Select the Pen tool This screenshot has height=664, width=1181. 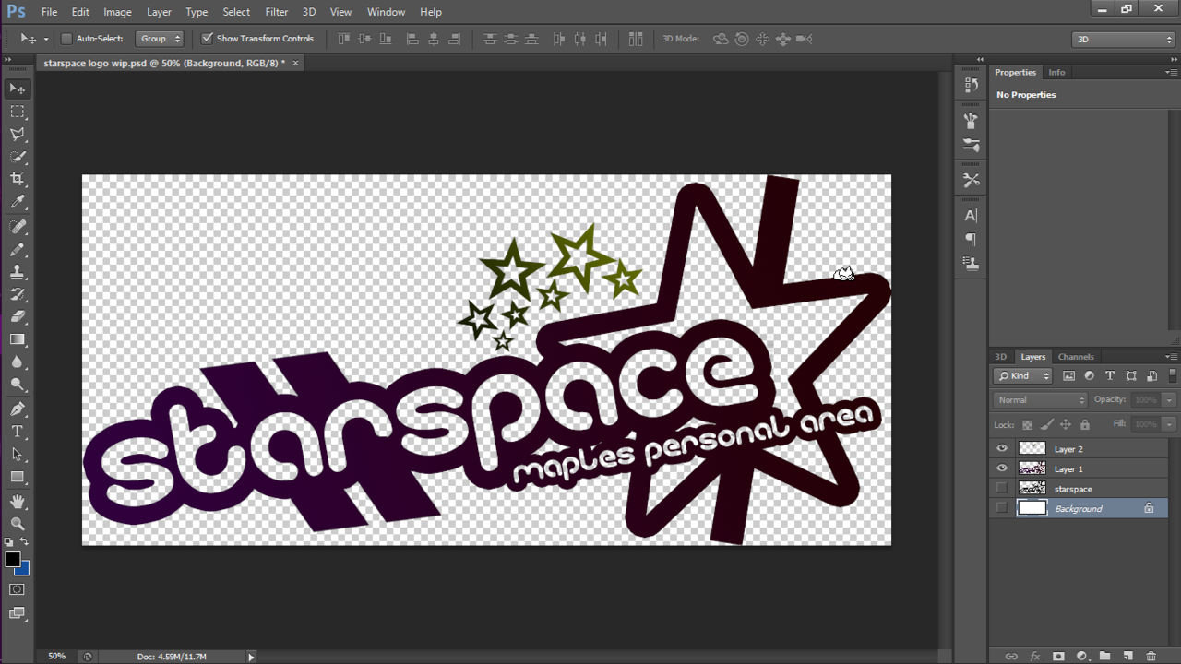click(18, 409)
